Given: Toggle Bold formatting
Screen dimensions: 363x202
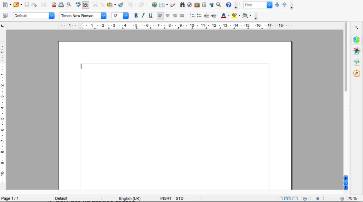Looking at the screenshot, I should point(136,16).
